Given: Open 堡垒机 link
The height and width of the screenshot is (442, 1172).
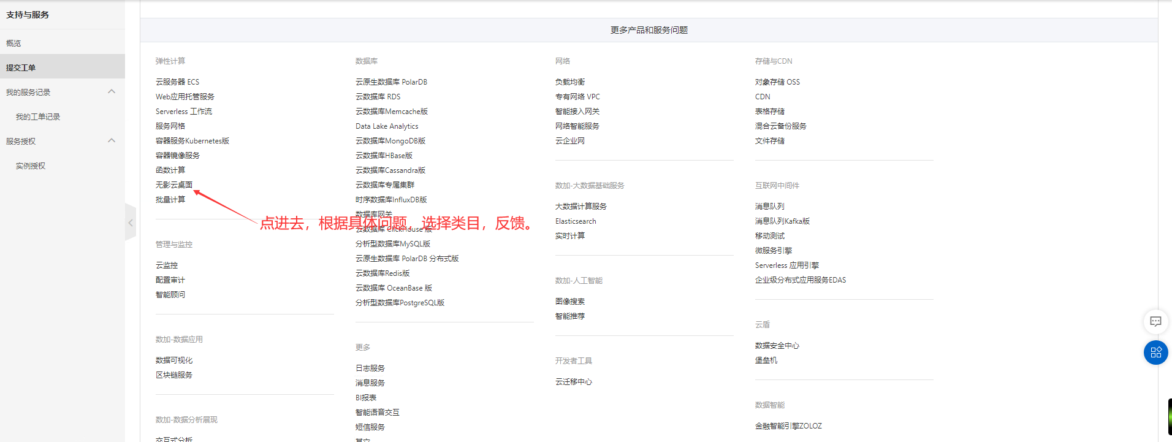Looking at the screenshot, I should point(766,360).
